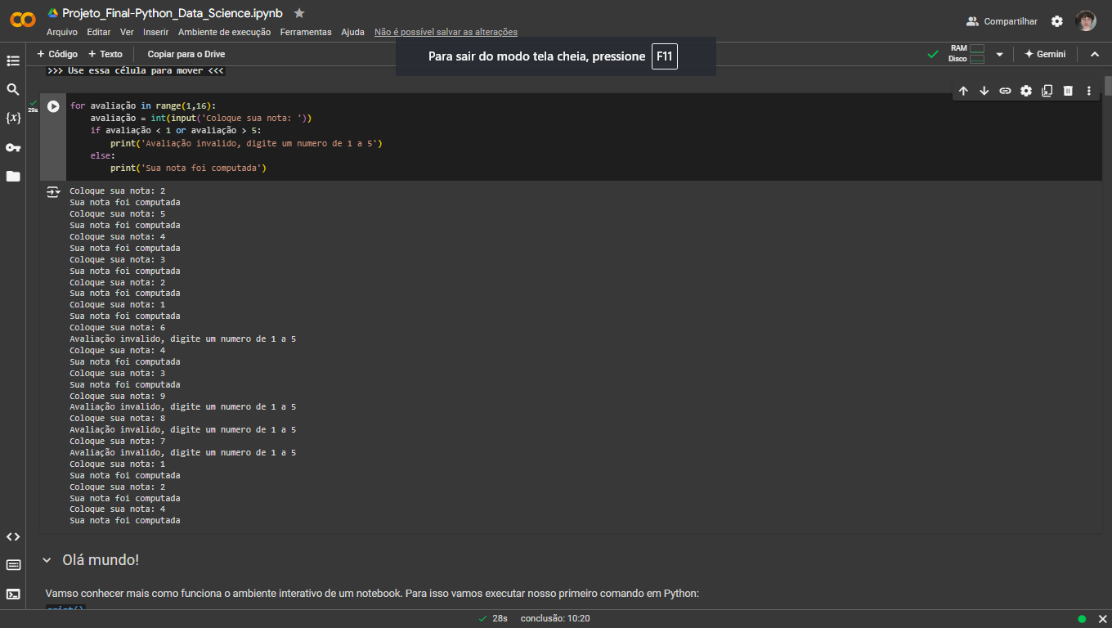
Task: Open the user account avatar
Action: click(x=1086, y=21)
